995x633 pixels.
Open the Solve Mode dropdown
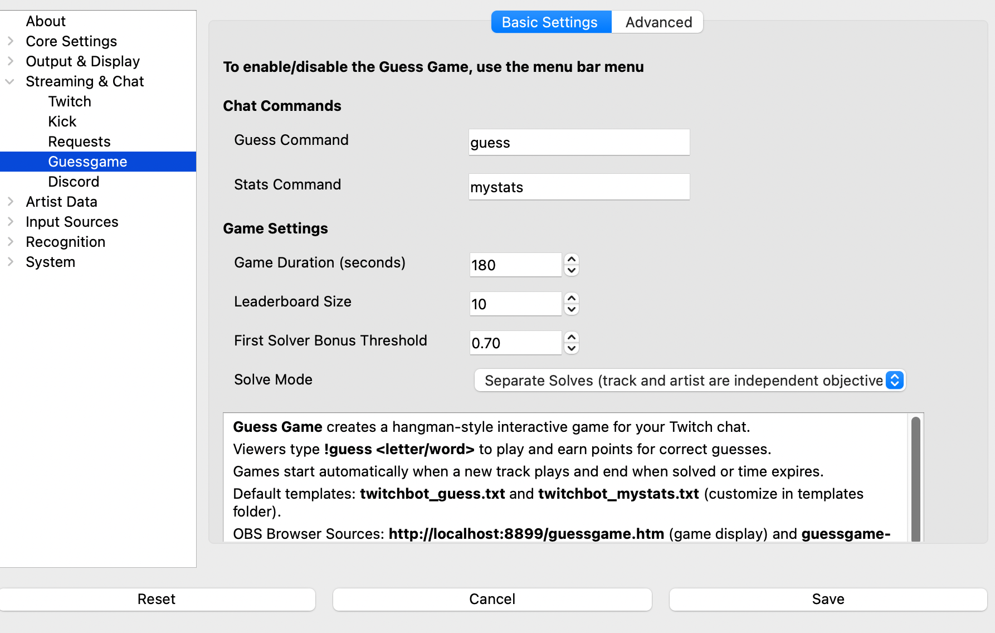[x=689, y=381]
